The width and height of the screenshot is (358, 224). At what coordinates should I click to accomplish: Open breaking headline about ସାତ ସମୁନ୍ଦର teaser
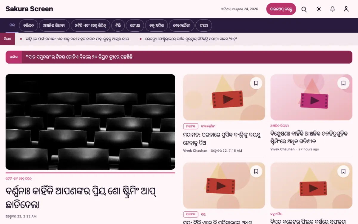point(79,57)
